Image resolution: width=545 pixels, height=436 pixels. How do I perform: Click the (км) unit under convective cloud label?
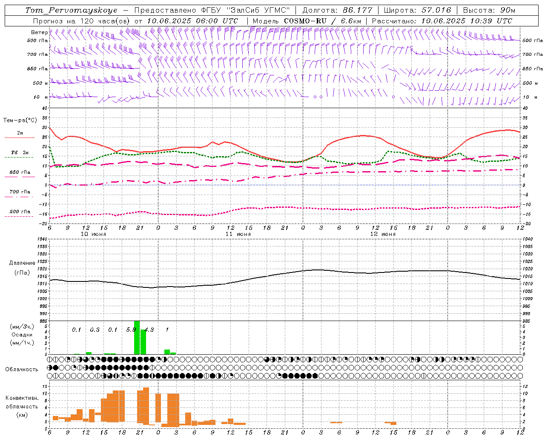[x=22, y=415]
